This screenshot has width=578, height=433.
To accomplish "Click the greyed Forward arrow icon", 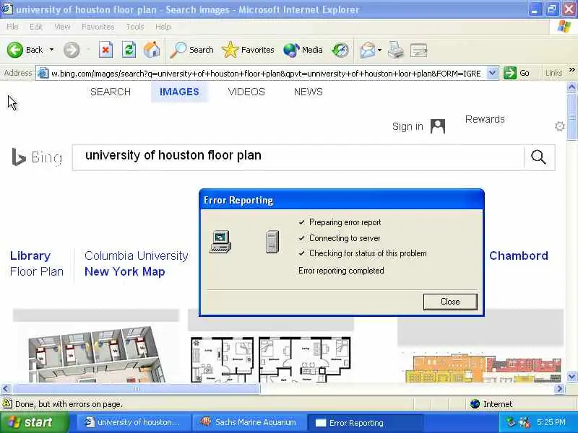I will (x=71, y=50).
